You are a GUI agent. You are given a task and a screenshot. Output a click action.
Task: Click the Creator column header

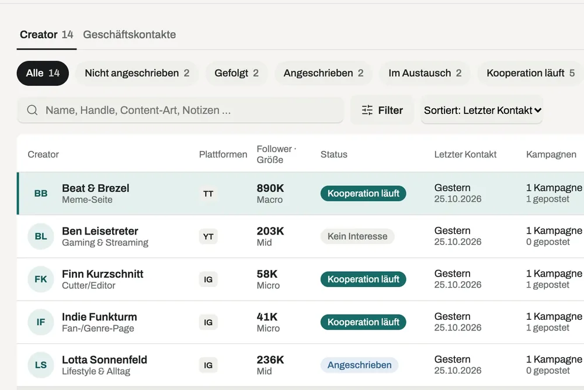pos(43,154)
